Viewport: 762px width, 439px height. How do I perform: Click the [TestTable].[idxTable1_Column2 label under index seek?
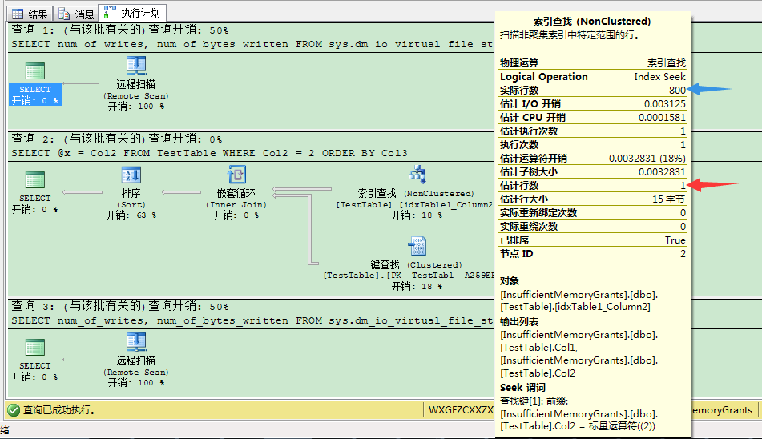pos(414,205)
